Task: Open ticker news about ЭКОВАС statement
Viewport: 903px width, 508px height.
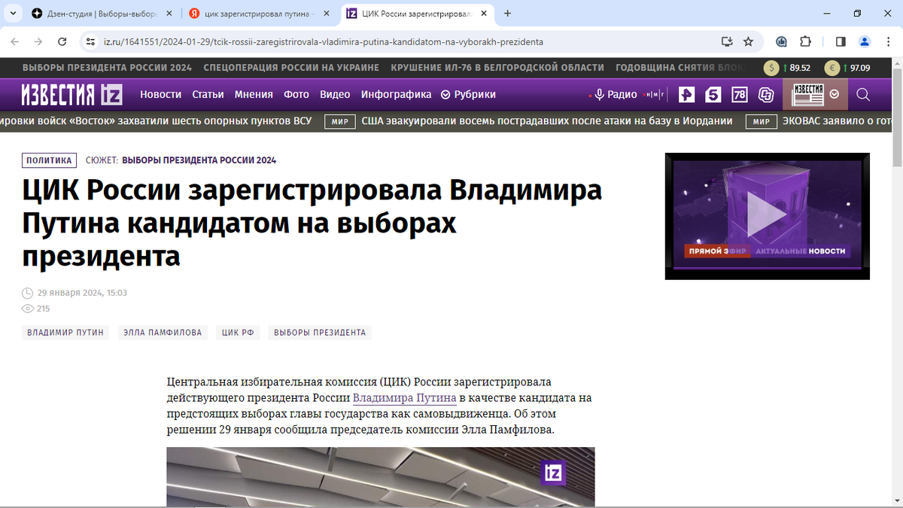Action: (837, 120)
